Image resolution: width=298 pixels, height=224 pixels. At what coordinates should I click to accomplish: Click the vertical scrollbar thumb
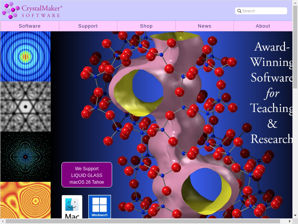click(x=295, y=49)
